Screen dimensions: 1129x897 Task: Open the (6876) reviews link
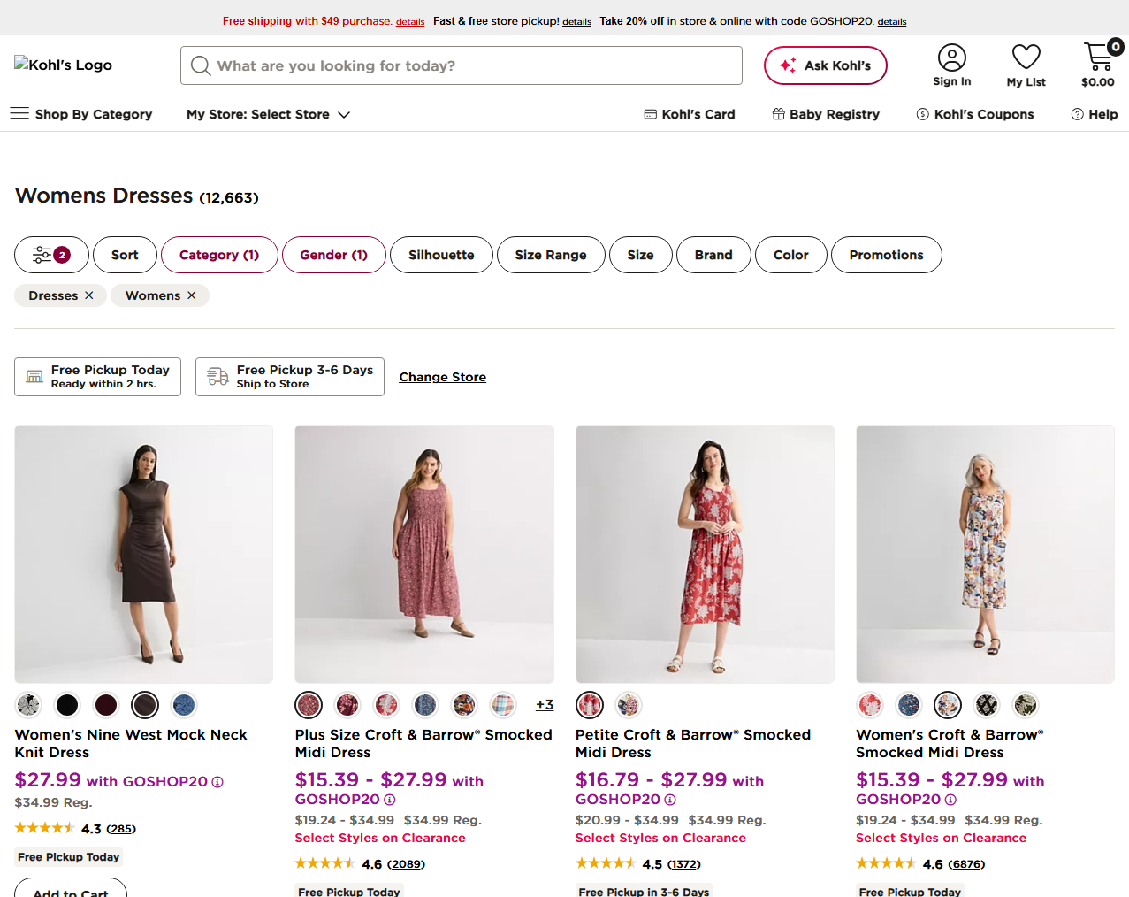click(966, 864)
